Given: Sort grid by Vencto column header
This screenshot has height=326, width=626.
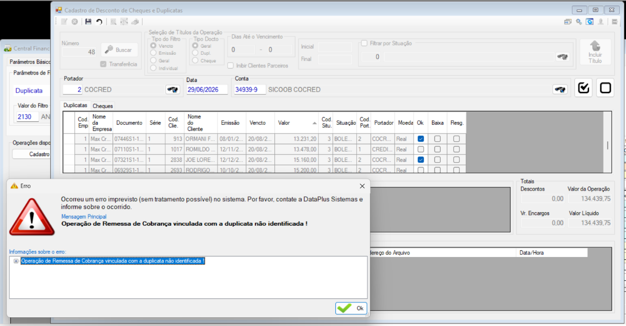Looking at the screenshot, I should (261, 123).
